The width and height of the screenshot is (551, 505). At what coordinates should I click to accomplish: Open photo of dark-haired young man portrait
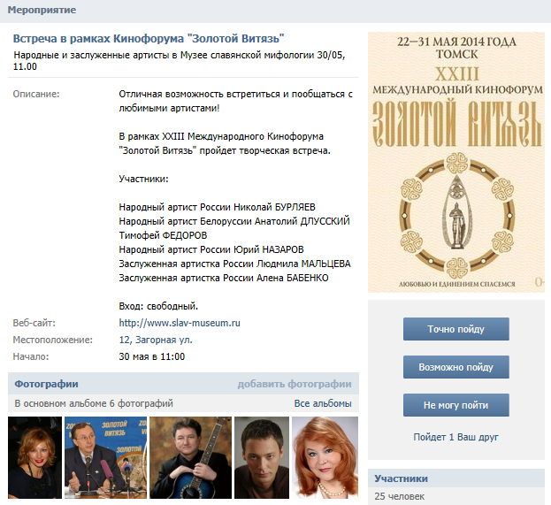(262, 457)
